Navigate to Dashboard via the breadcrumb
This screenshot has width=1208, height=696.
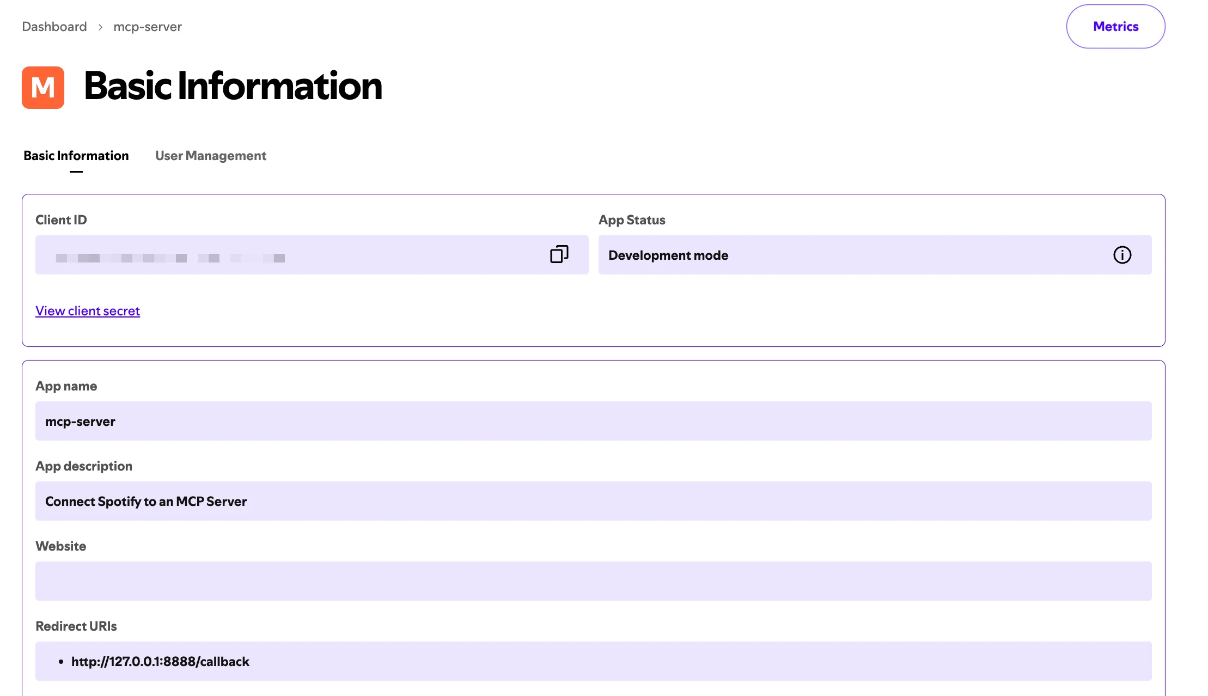click(x=54, y=26)
